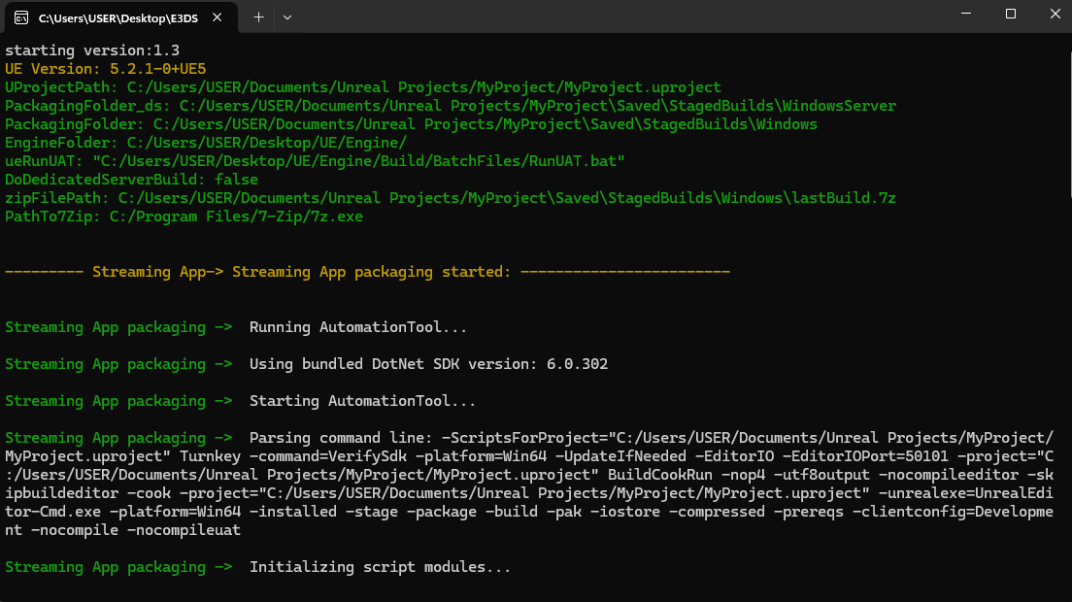Screen dimensions: 1072x602
Task: Click the zipFilePath lastBuild.7z line
Action: point(450,198)
